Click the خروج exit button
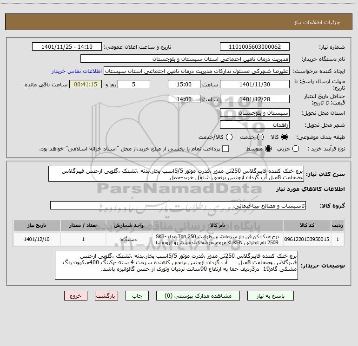Screen dimensions: 358x346 [x=76, y=296]
